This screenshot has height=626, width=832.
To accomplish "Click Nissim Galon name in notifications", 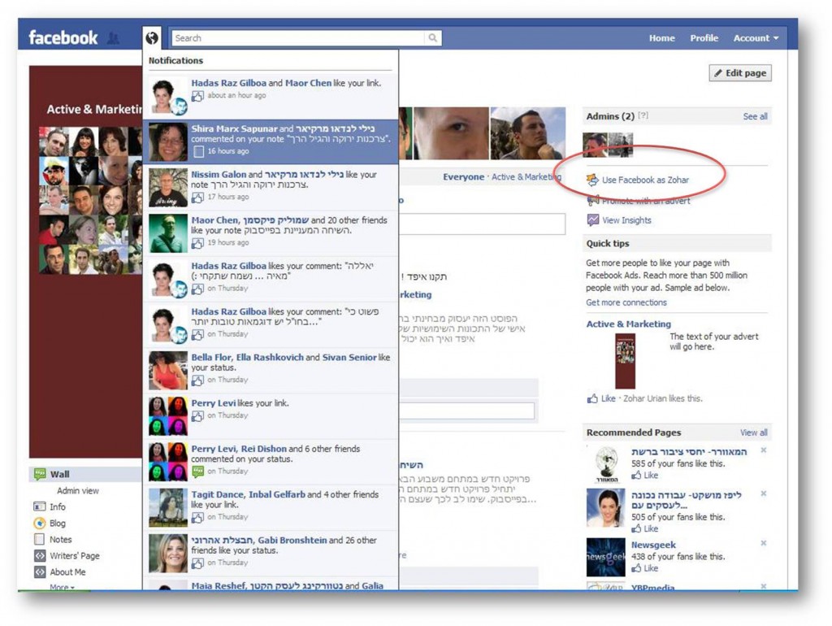I will click(x=219, y=174).
